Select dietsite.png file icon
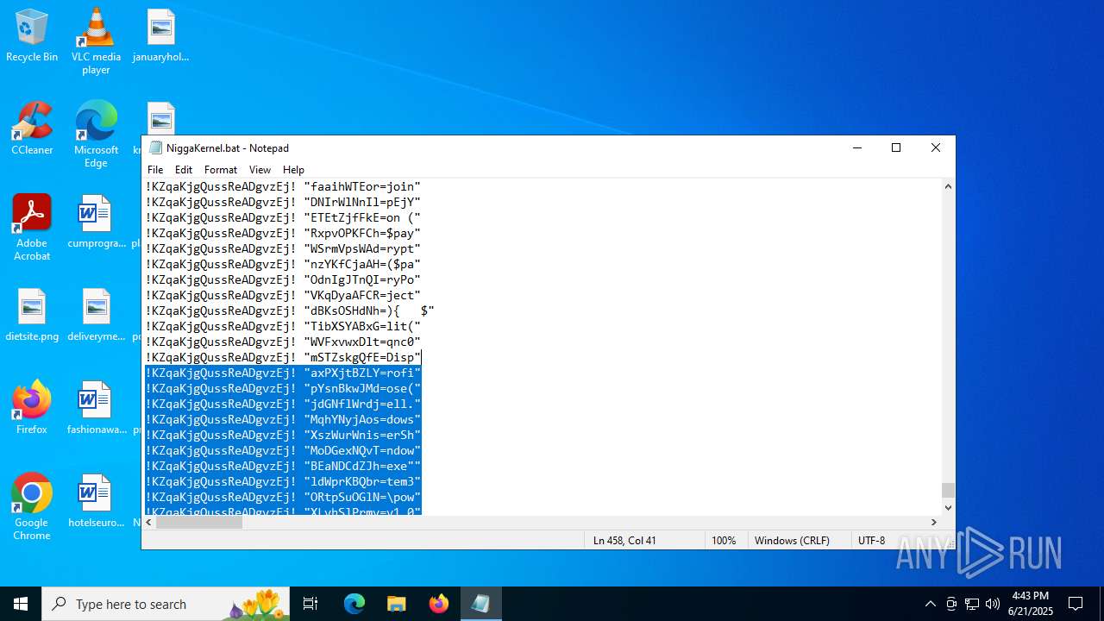 tap(32, 316)
